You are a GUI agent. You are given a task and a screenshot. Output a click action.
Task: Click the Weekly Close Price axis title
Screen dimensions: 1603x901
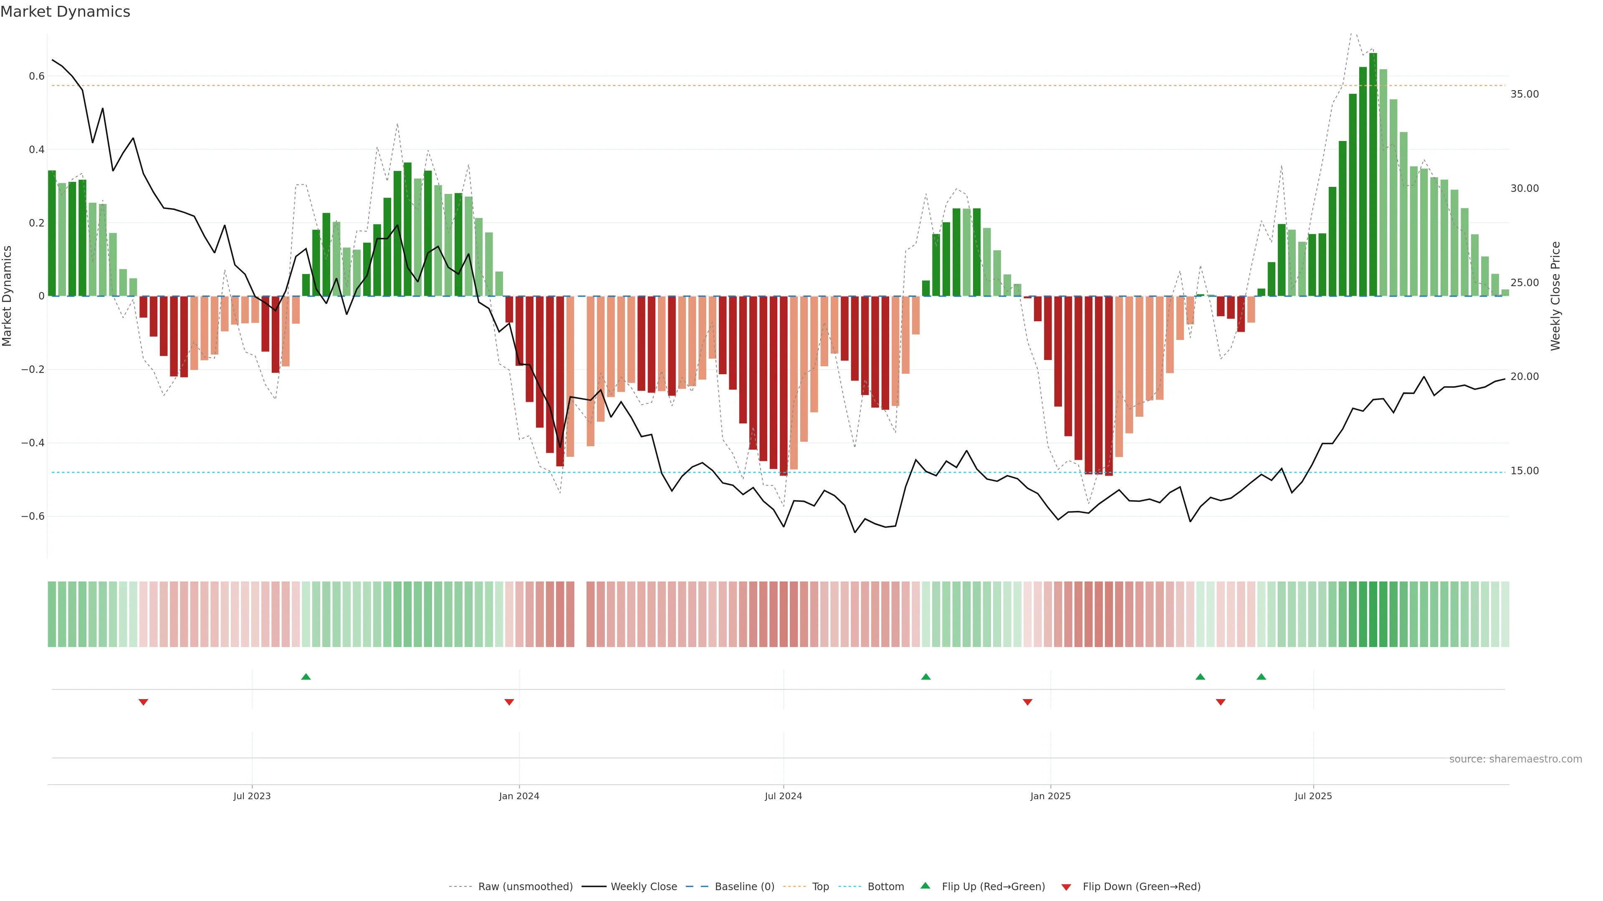pyautogui.click(x=1555, y=296)
